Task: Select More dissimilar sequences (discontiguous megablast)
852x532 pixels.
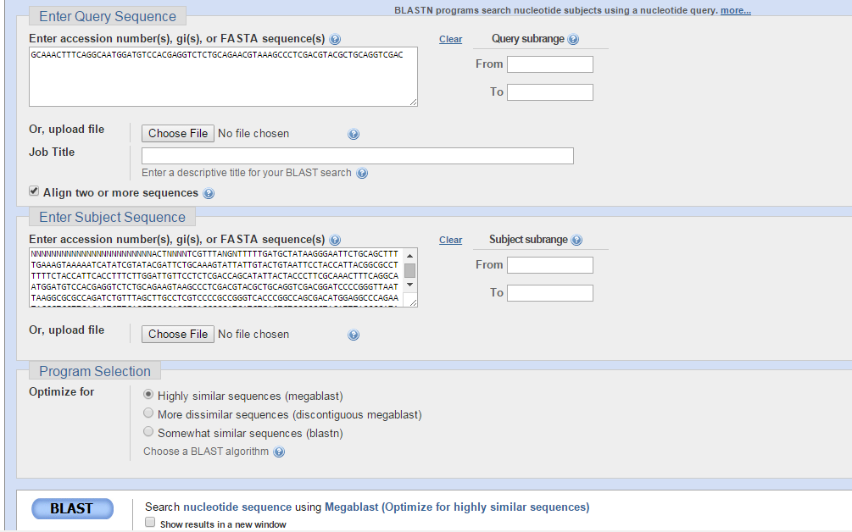Action: click(x=149, y=414)
